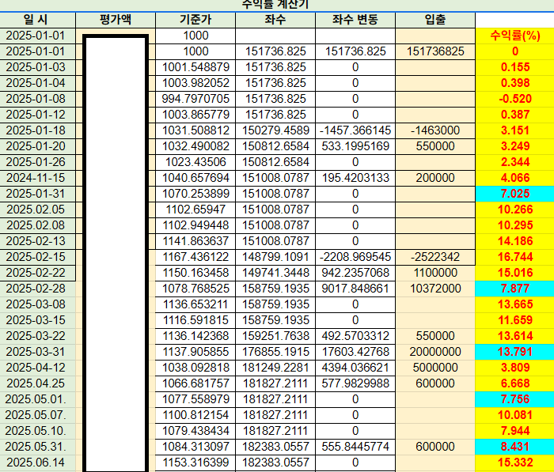
Task: Select the 기준가 value 1031.508812
Action: (195, 130)
